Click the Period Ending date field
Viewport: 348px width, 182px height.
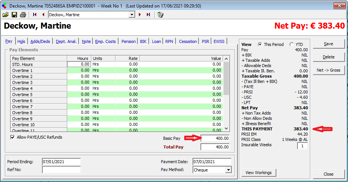click(x=61, y=162)
